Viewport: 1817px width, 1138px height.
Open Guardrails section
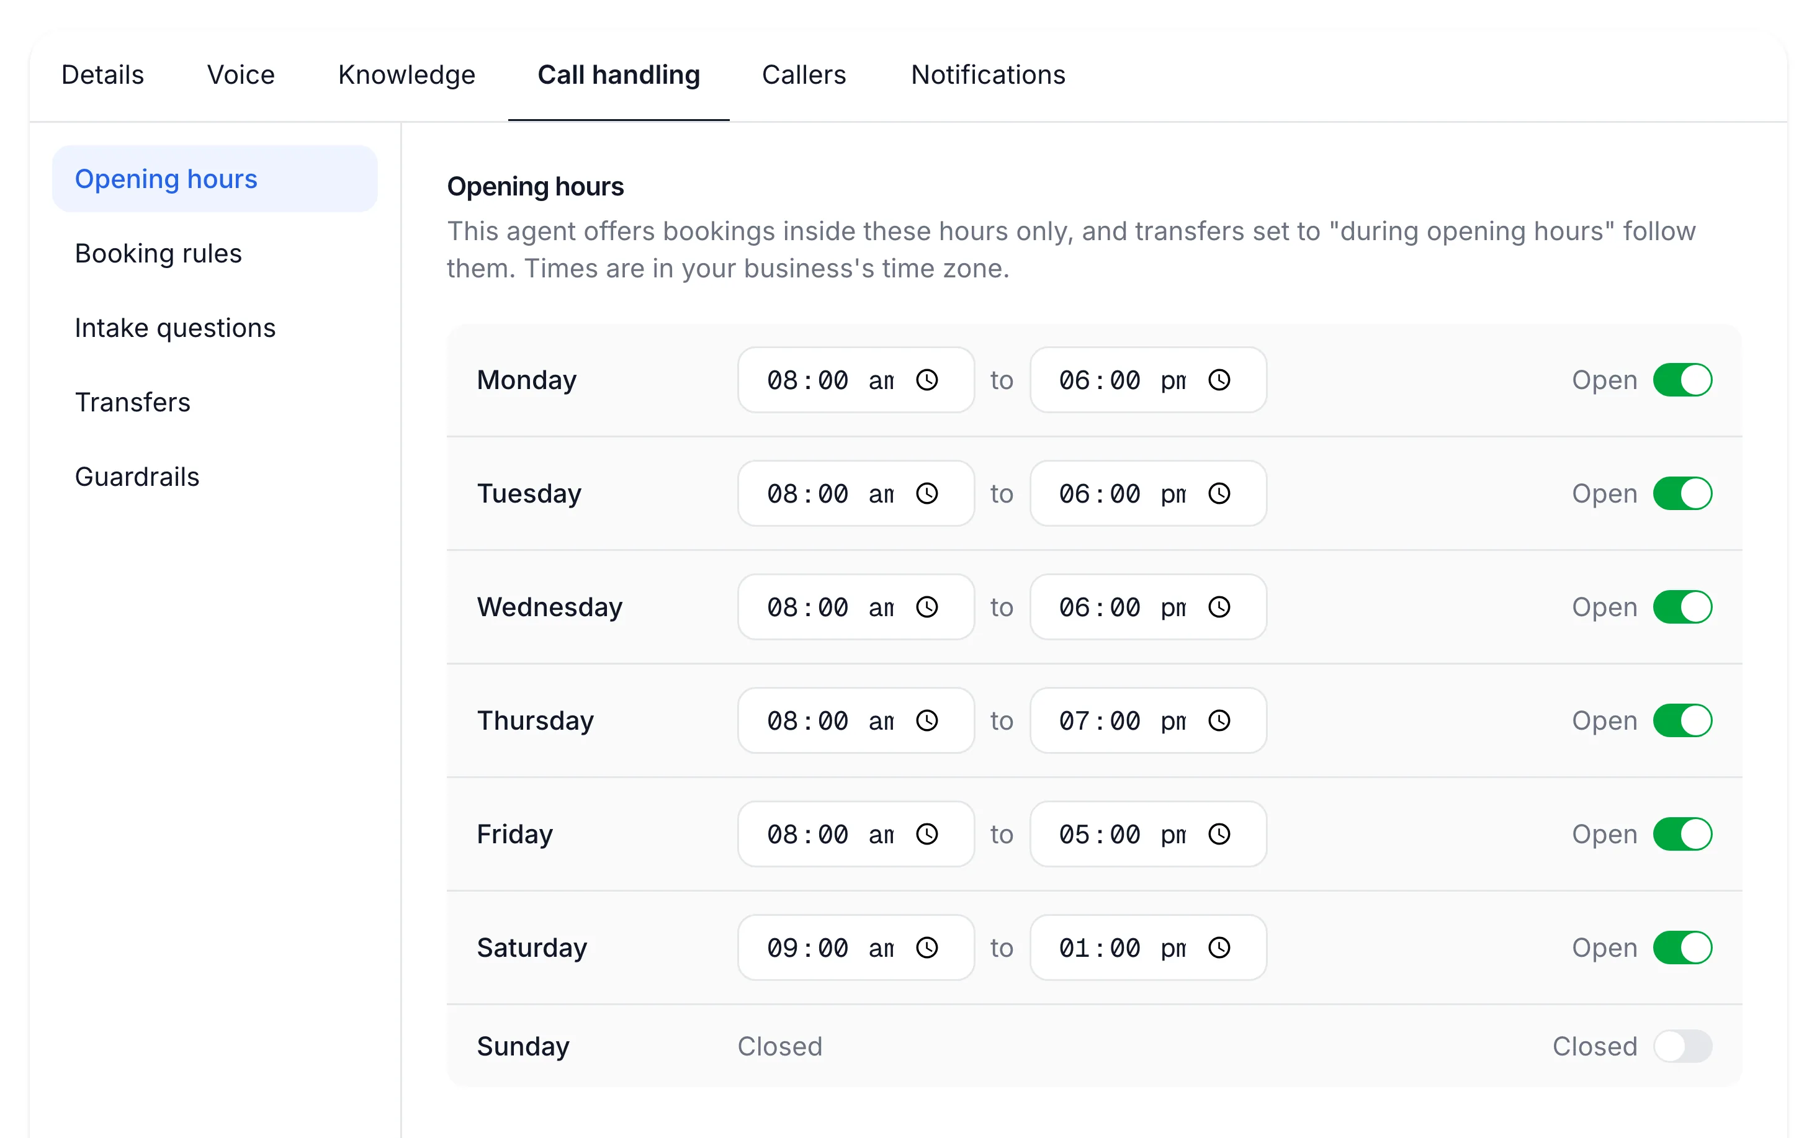pos(215,477)
